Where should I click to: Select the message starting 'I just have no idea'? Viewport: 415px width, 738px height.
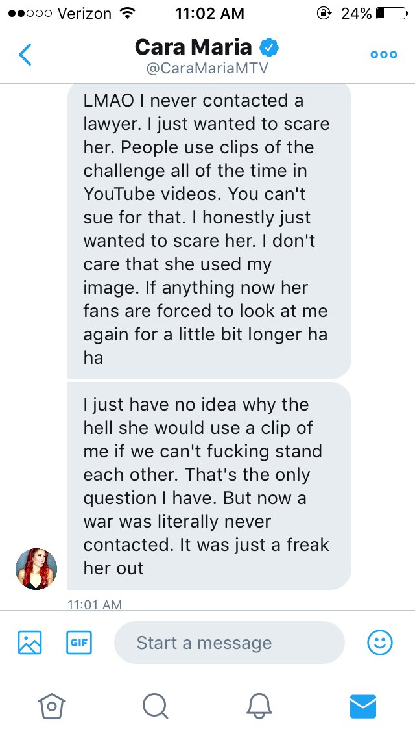pyautogui.click(x=209, y=486)
